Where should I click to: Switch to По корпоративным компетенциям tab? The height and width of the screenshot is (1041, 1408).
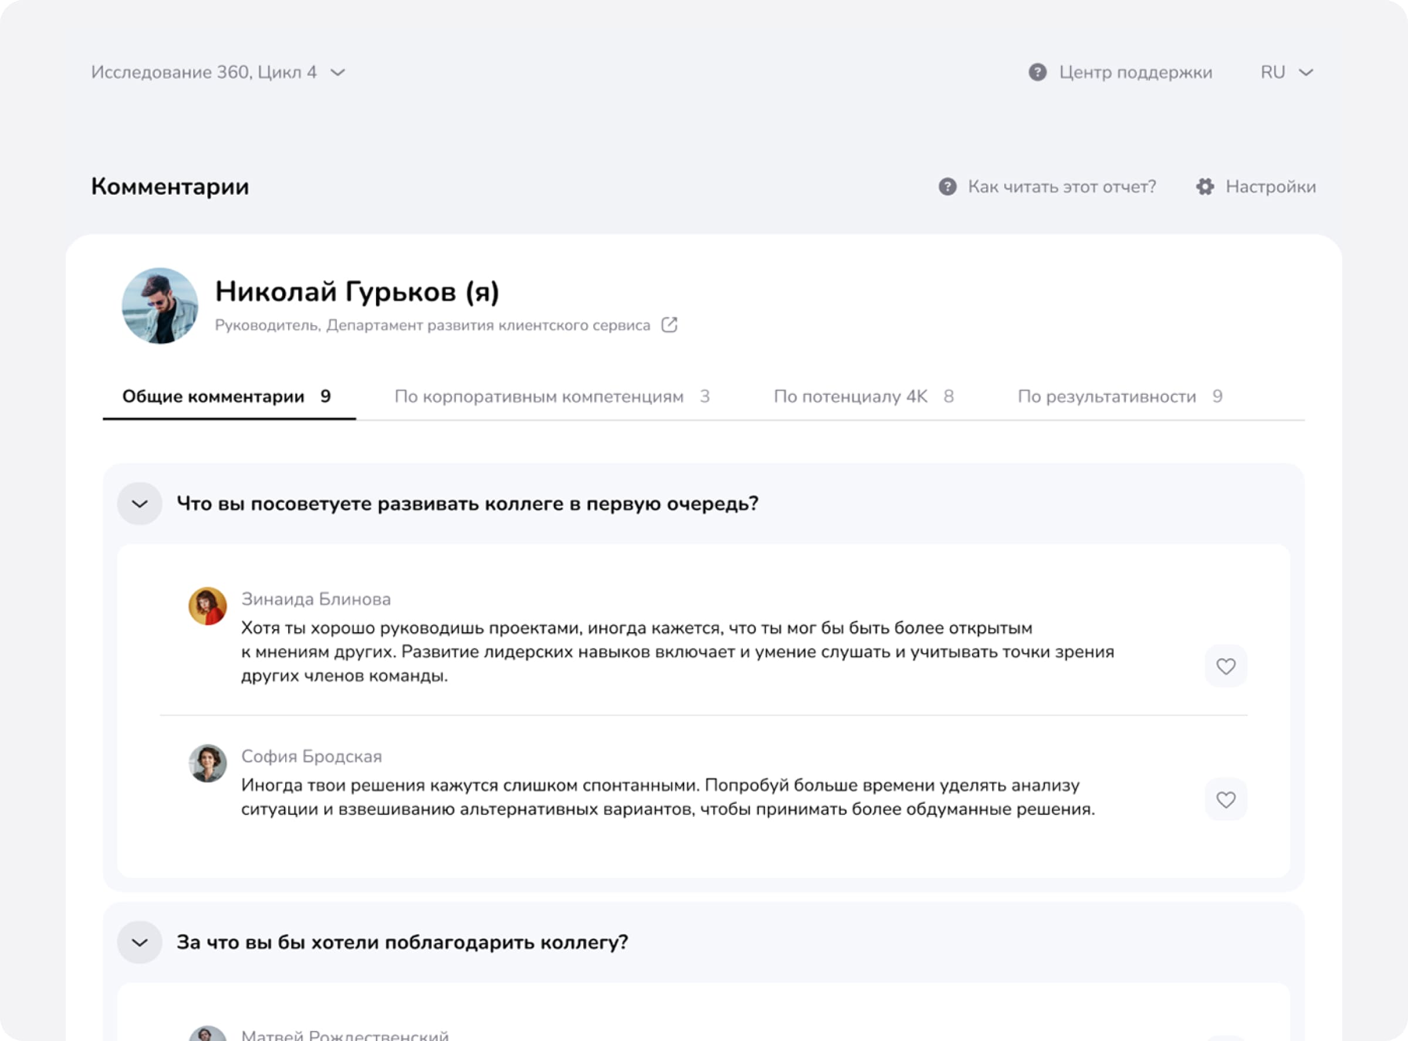pyautogui.click(x=552, y=396)
